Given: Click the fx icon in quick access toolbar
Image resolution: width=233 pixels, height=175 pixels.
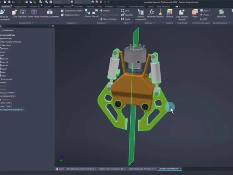Looking at the screenshot, I should pos(101,2).
